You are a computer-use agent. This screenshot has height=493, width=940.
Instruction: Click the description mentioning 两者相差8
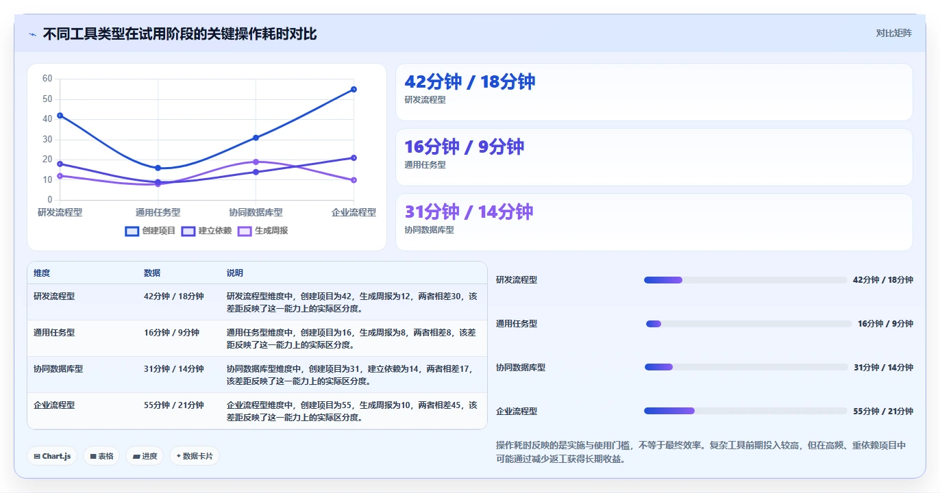click(x=352, y=338)
